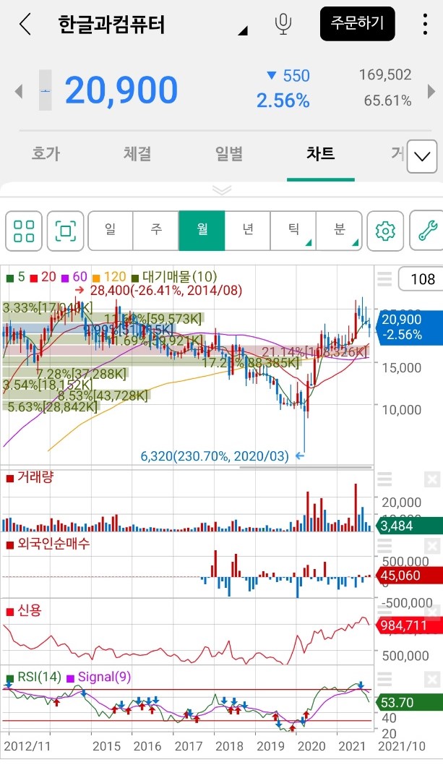
Task: Open the three-dot overflow menu
Action: [426, 24]
